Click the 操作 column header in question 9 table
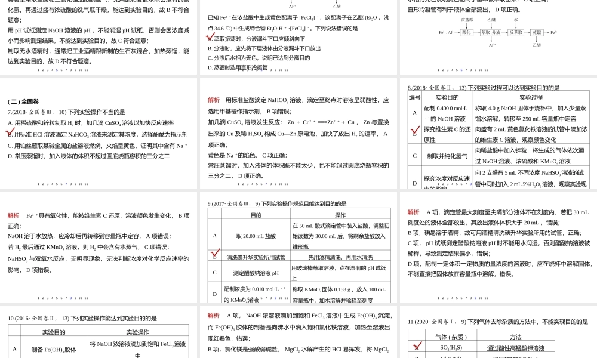597x358 pixels. coord(340,215)
